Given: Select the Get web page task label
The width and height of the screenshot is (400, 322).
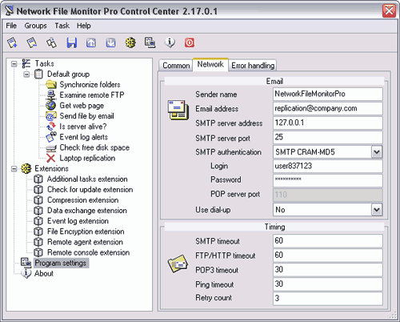Looking at the screenshot, I should 82,106.
